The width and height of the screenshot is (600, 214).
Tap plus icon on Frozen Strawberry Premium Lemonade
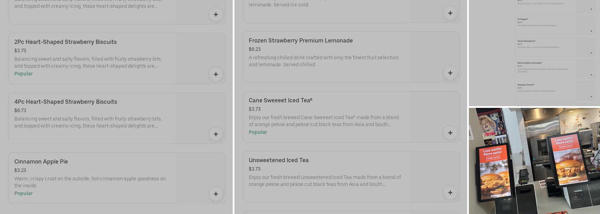pos(450,73)
